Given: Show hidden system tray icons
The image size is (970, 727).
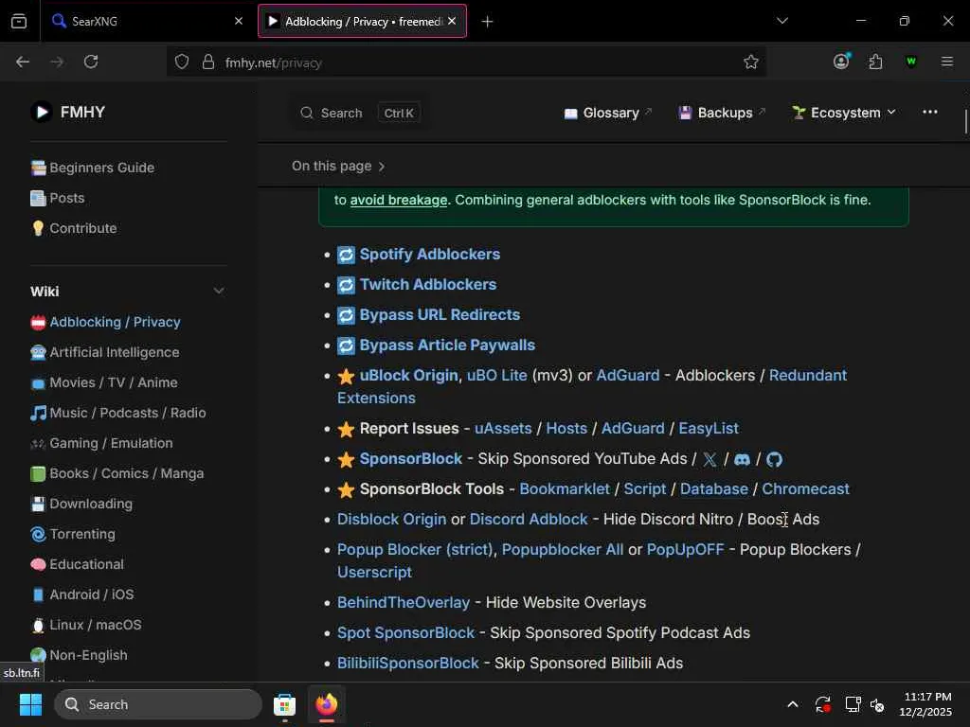Looking at the screenshot, I should point(793,704).
